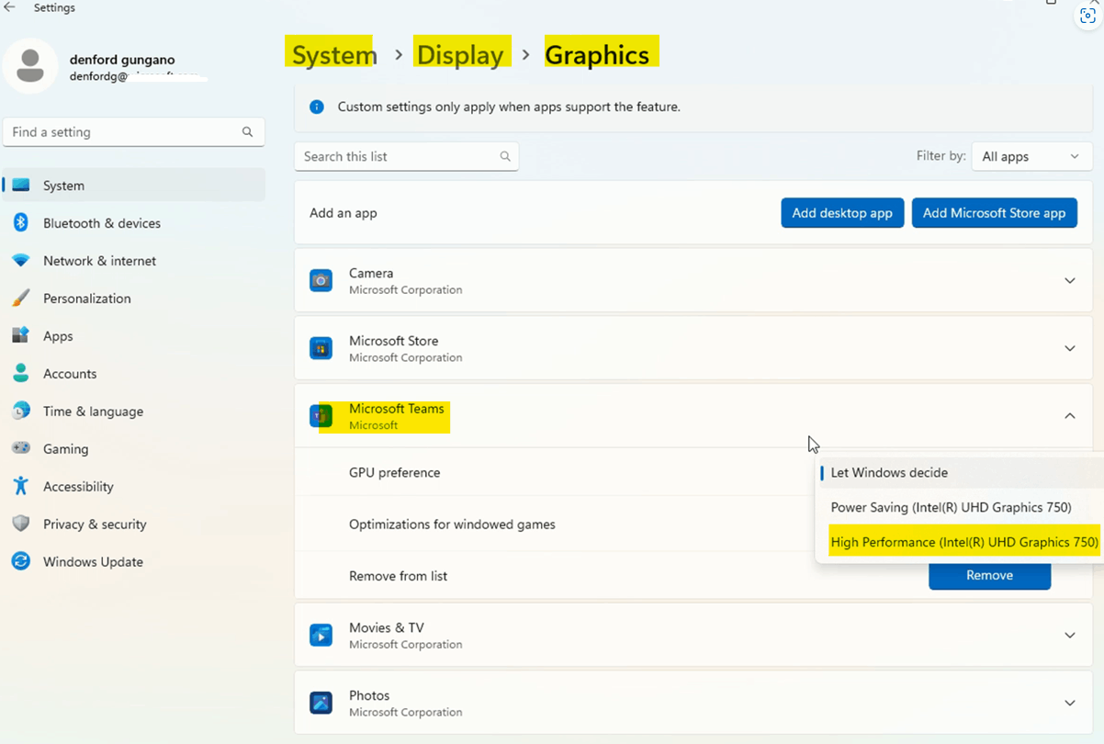1104x744 pixels.
Task: Select High Performance GPU preference option
Action: pyautogui.click(x=963, y=541)
